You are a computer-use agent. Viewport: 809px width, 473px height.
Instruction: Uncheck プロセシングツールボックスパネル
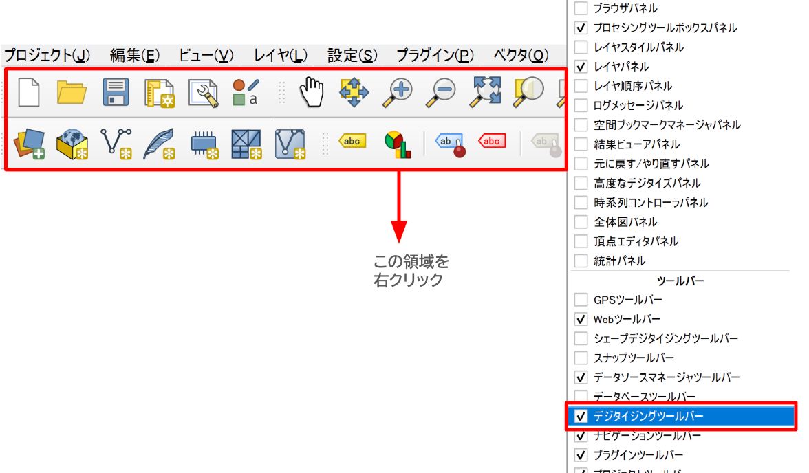point(581,28)
